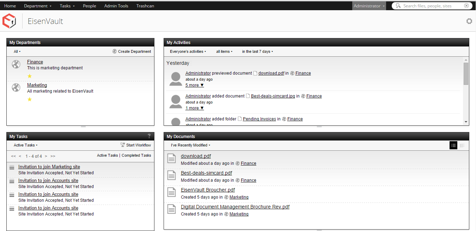This screenshot has width=476, height=231.
Task: Toggle the favorite star for Finance department
Action: (x=30, y=76)
